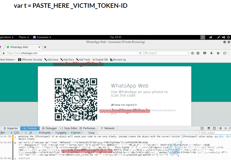This screenshot has height=160, width=231.
Task: Click the WhatsApp QR code image
Action: 76,99
